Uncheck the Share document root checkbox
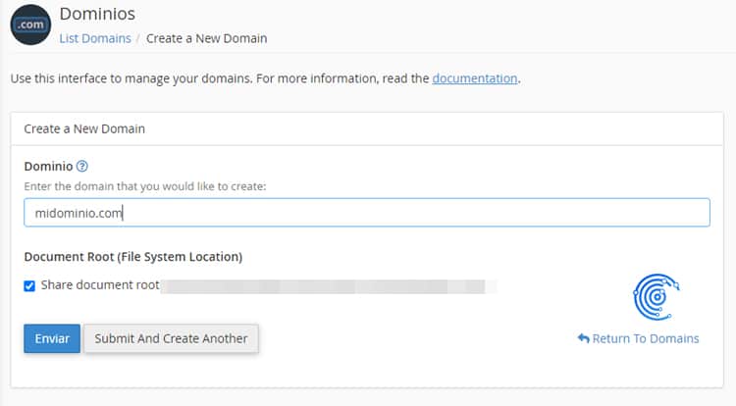 (29, 286)
